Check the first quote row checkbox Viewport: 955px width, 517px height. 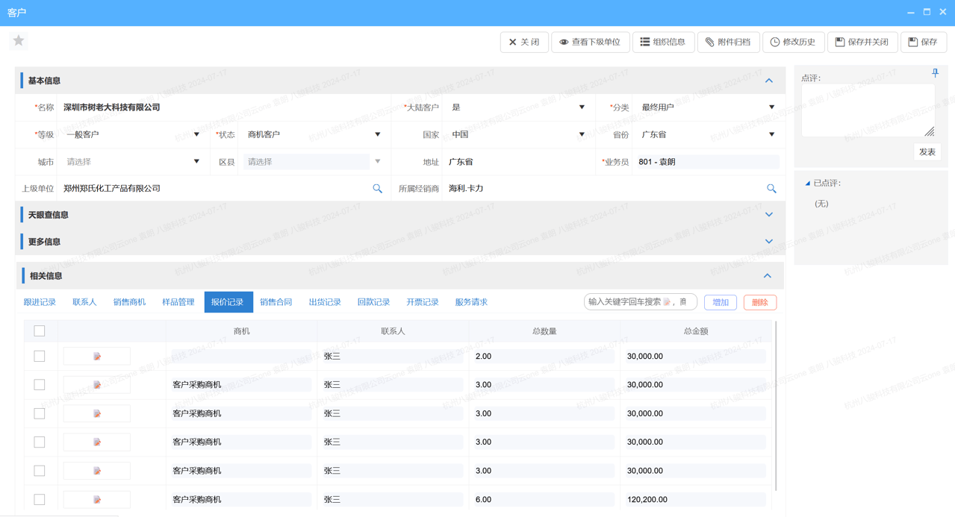pos(40,357)
